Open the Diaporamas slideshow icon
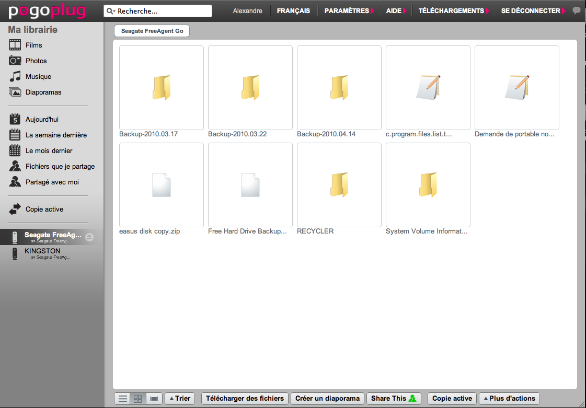This screenshot has width=586, height=408. point(15,92)
